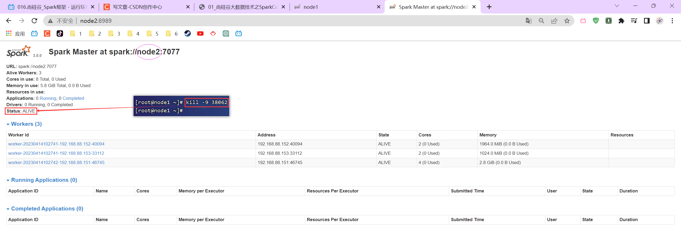Open bookmark folder 3
This screenshot has height=228, width=681.
tap(114, 33)
